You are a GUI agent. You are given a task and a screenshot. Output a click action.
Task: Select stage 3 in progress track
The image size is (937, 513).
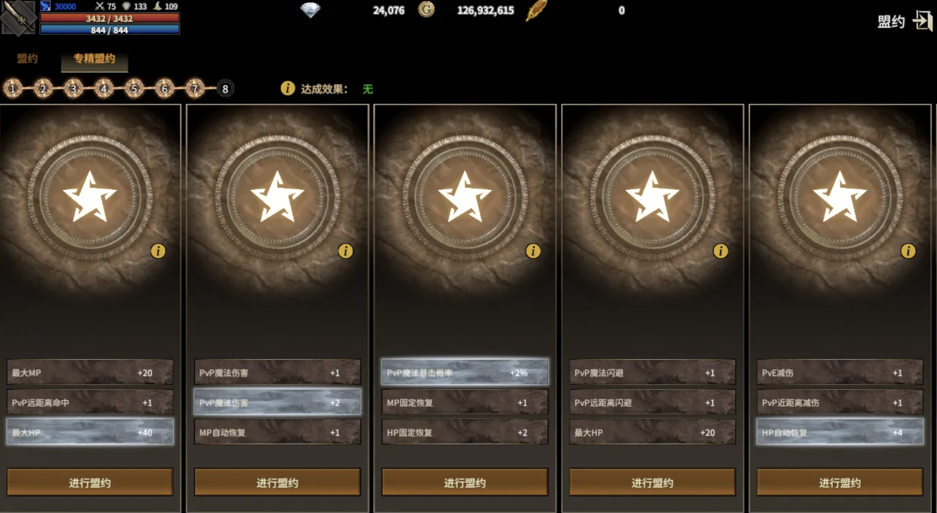(x=73, y=89)
